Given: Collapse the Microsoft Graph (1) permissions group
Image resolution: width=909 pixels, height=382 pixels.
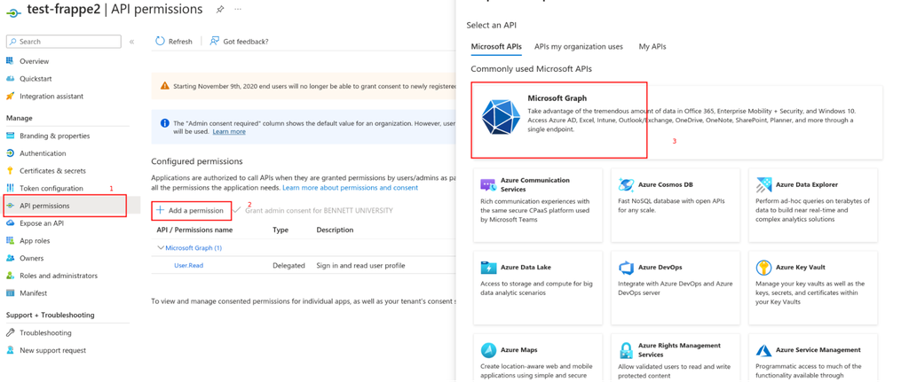Looking at the screenshot, I should pyautogui.click(x=161, y=247).
